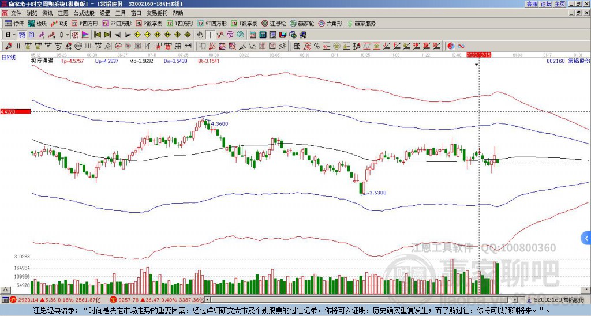591x316 pixels.
Task: Select the Gann fan lines tool
Action: coord(212,46)
